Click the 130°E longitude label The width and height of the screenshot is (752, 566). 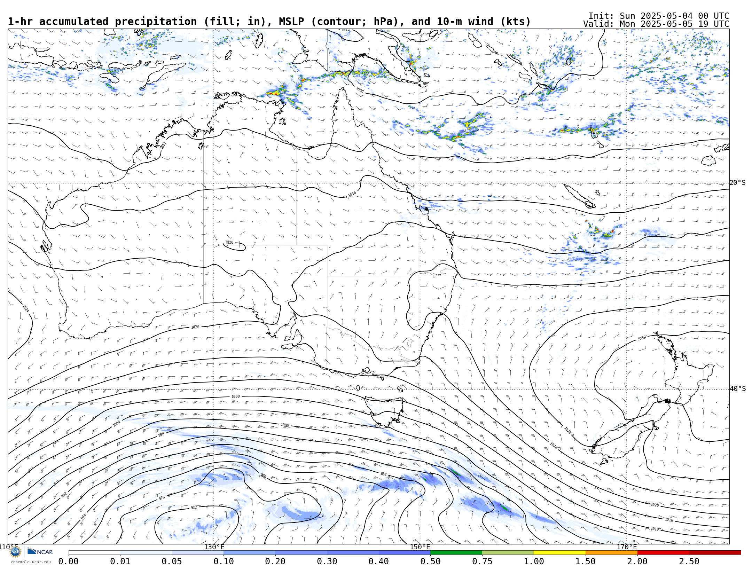[x=214, y=547]
